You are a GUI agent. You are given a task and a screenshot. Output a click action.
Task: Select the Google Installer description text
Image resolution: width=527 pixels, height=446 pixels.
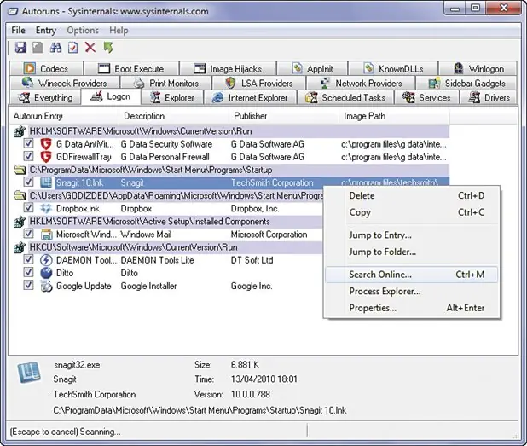[148, 286]
